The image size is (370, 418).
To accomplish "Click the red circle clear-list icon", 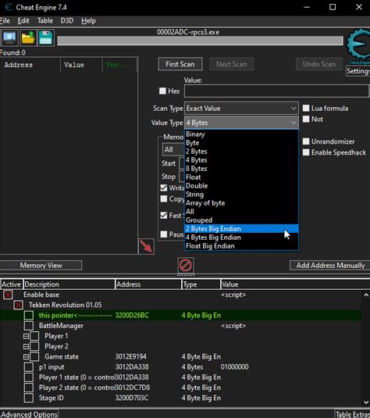I will click(186, 265).
